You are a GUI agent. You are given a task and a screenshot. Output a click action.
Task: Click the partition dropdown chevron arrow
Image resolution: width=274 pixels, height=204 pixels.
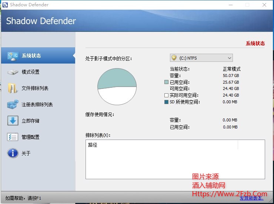click(230, 58)
